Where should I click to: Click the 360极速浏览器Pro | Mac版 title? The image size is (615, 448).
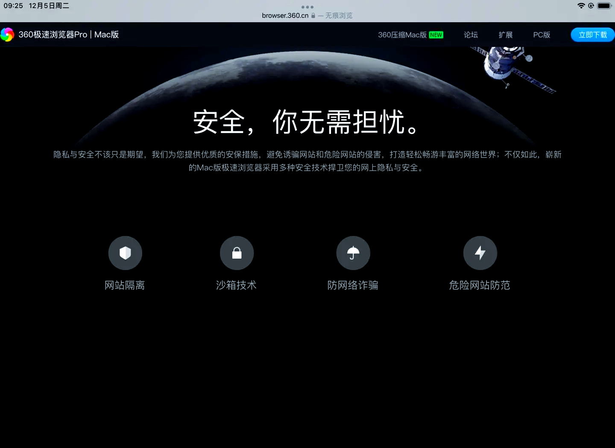click(x=69, y=35)
